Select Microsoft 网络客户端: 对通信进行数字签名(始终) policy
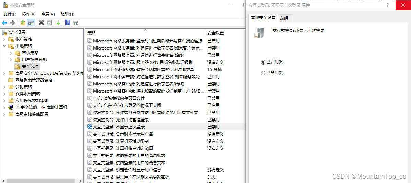Image resolution: width=411 pixels, height=183 pixels. pyautogui.click(x=139, y=84)
